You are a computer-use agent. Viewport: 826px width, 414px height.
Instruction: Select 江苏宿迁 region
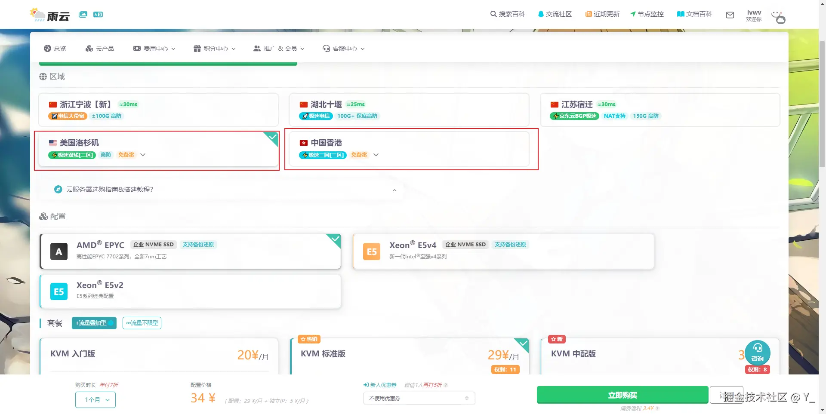[660, 110]
